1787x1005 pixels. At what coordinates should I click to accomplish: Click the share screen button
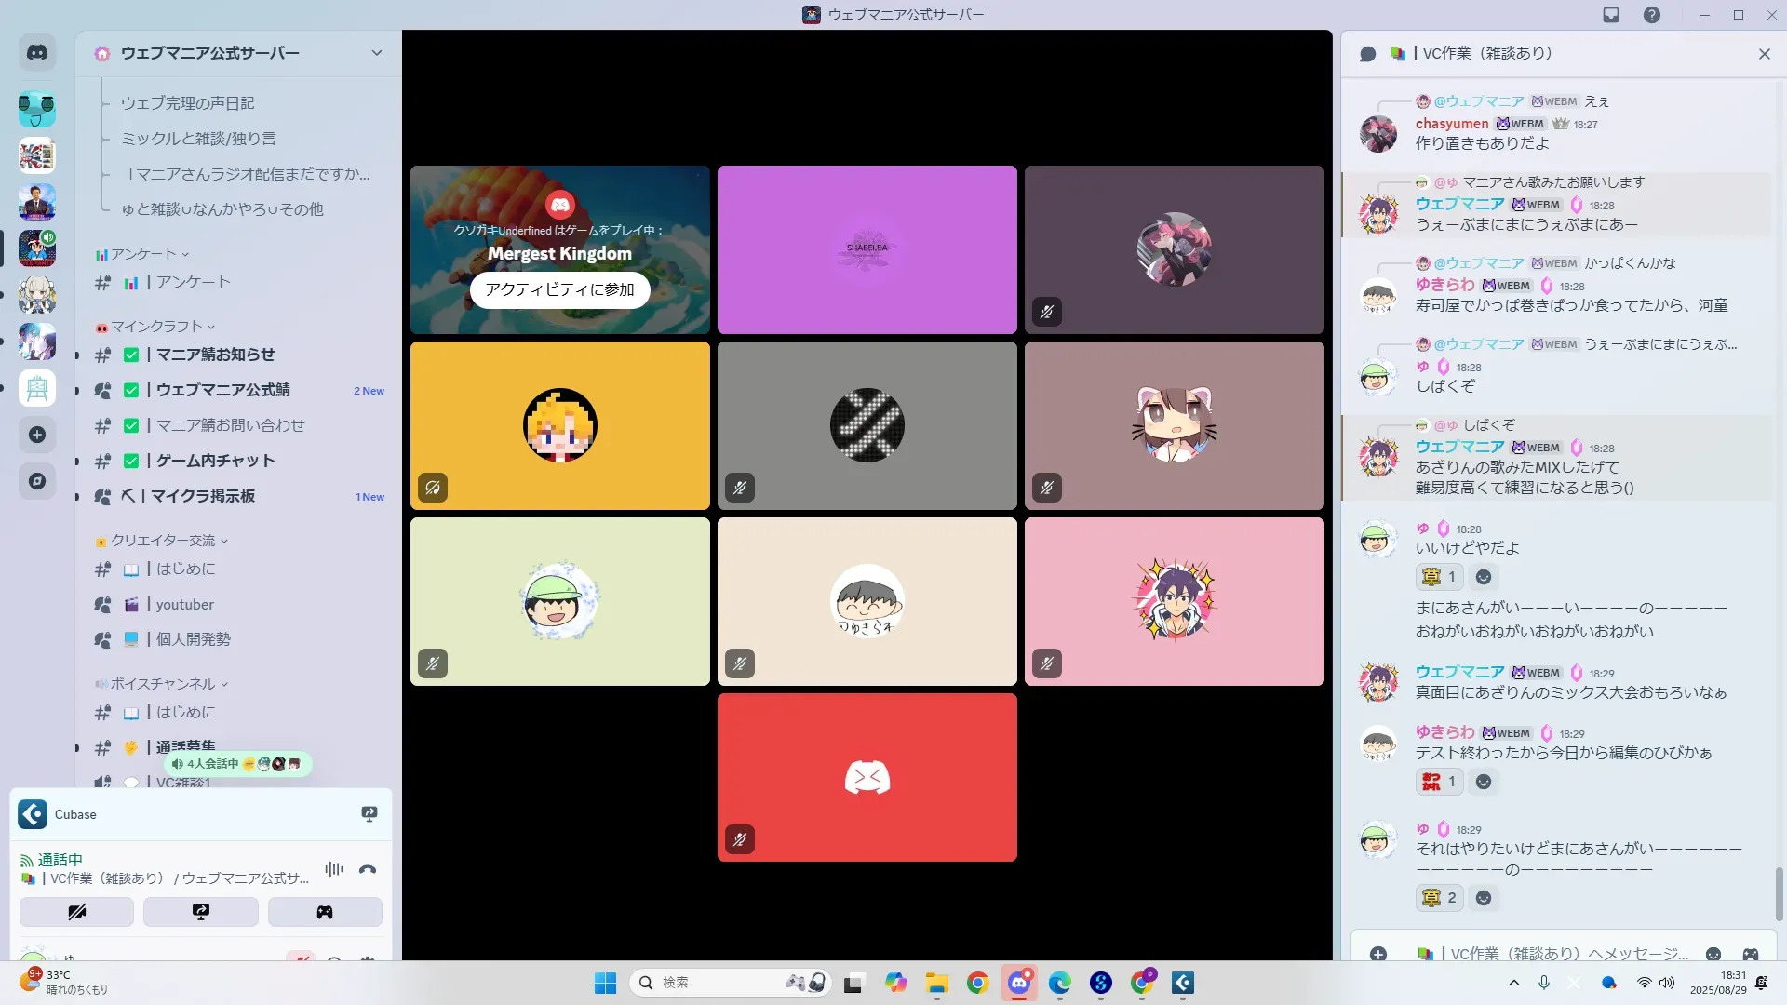[200, 912]
